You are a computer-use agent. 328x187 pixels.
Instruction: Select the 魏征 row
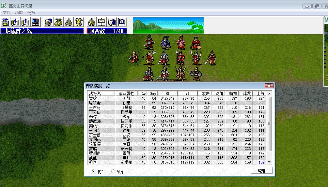tap(177, 158)
